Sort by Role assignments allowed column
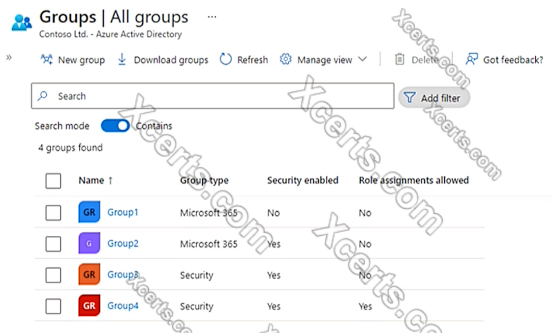 click(x=414, y=180)
